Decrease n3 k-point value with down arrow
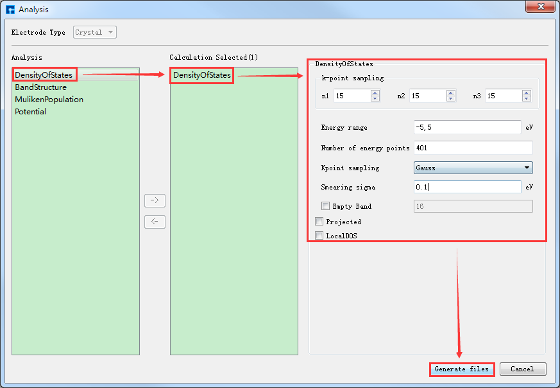The width and height of the screenshot is (560, 388). pos(527,98)
